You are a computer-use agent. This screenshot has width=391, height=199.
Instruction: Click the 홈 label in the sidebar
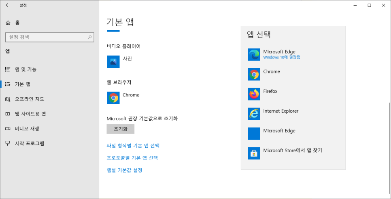(17, 23)
